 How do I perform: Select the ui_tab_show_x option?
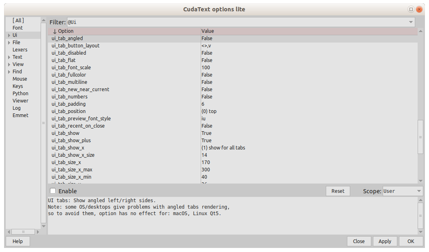tap(68, 148)
